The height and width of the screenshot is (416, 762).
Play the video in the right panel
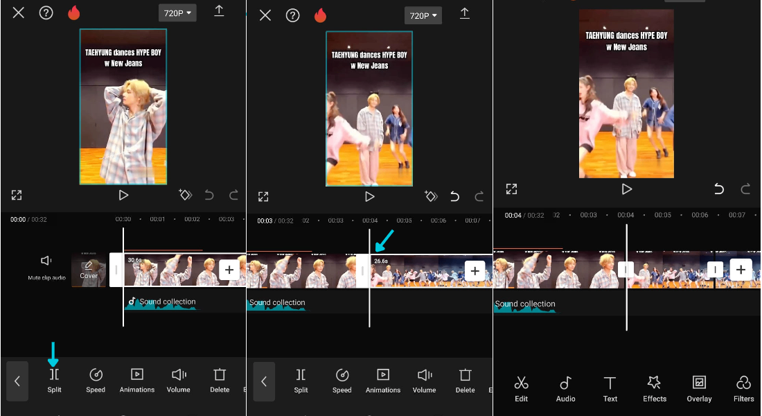(x=627, y=189)
